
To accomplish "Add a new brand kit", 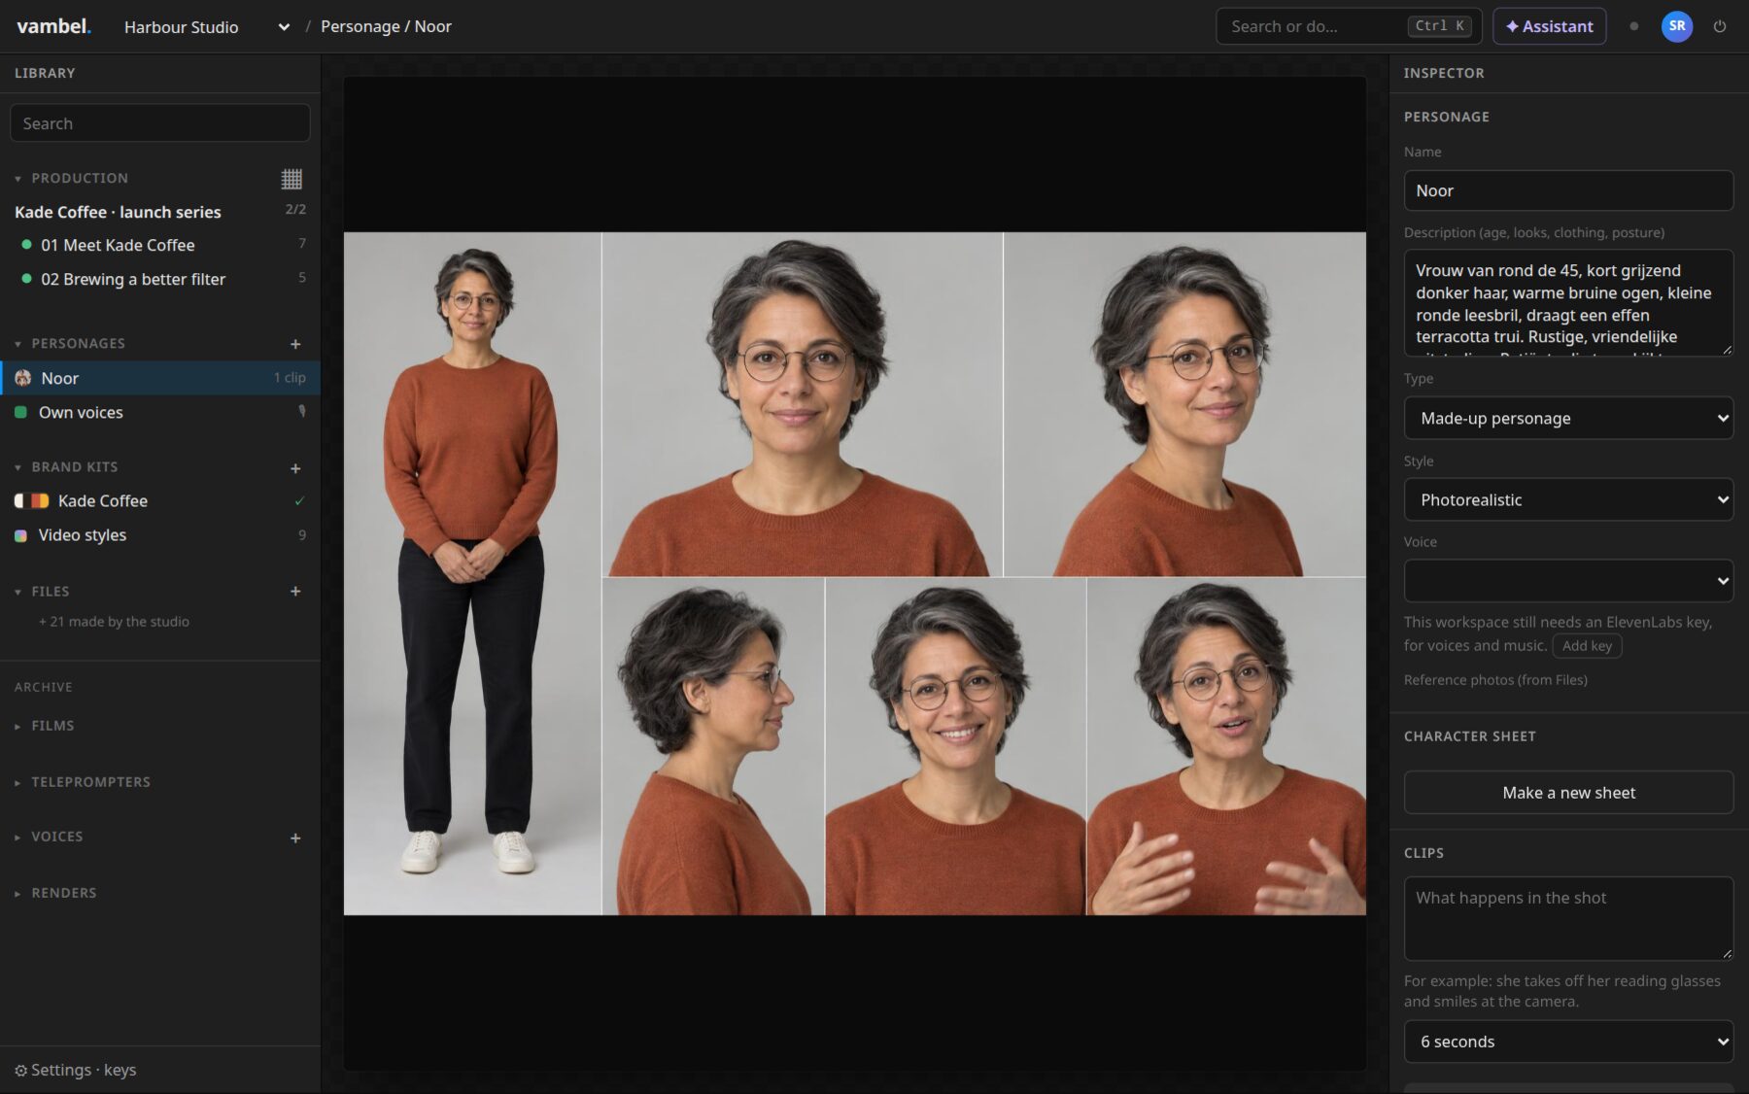I will (x=295, y=468).
